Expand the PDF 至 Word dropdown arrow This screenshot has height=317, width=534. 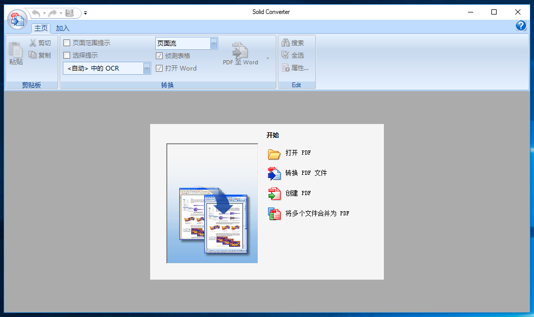click(x=268, y=58)
